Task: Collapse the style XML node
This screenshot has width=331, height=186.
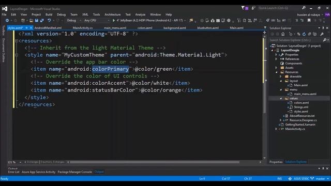Action: pyautogui.click(x=17, y=55)
